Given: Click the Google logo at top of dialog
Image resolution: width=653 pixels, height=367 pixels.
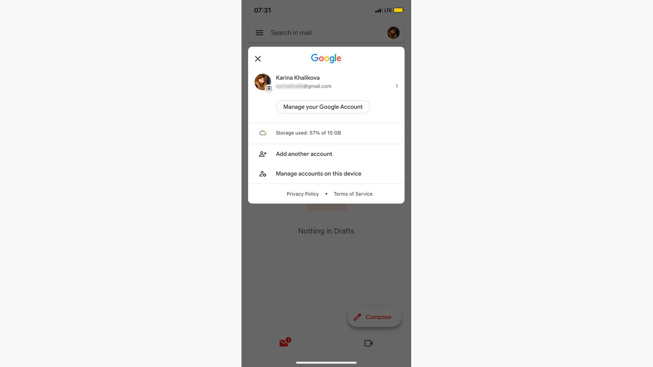Looking at the screenshot, I should pos(326,58).
